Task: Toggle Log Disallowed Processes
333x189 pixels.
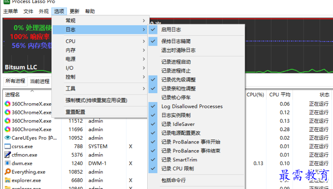Action: click(196, 106)
